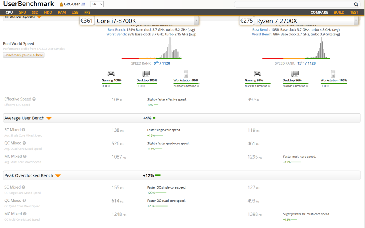Click help icon next to i7-8700K Desktop UFO
Viewport: 365px width, 228px height.
[x=143, y=86]
